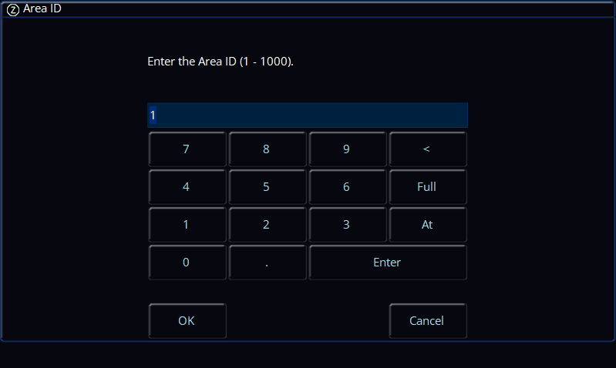Tap the number 5 key
The height and width of the screenshot is (368, 616).
pyautogui.click(x=268, y=187)
